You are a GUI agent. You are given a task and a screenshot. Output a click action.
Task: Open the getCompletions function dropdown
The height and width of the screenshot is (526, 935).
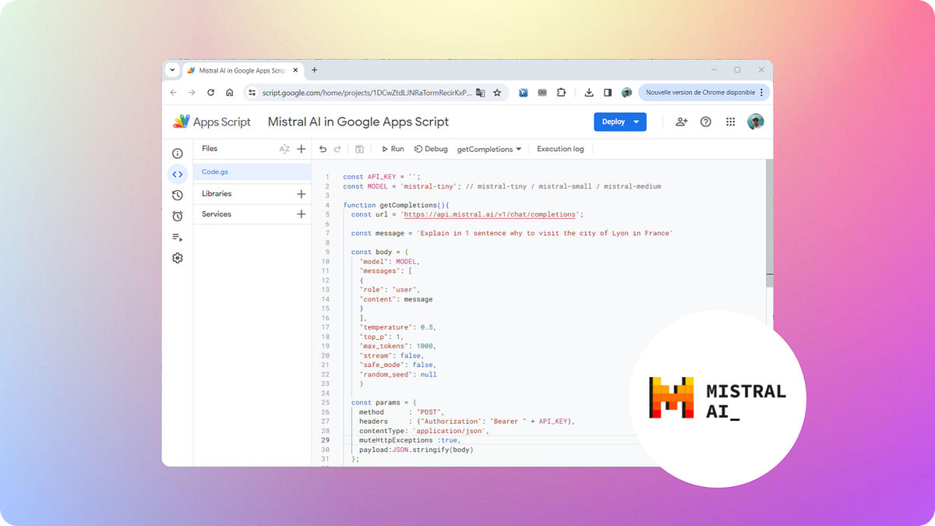tap(489, 149)
